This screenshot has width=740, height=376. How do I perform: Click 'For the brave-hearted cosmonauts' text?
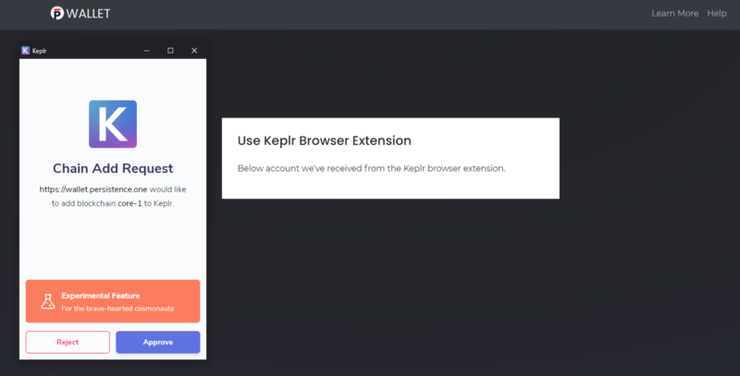tap(117, 309)
